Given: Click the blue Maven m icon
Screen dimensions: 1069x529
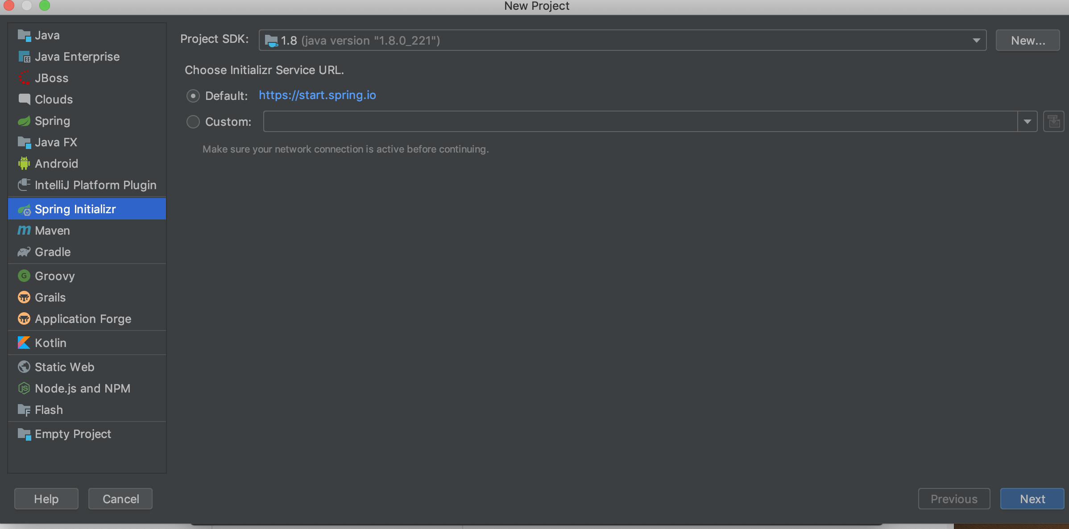Looking at the screenshot, I should tap(24, 231).
